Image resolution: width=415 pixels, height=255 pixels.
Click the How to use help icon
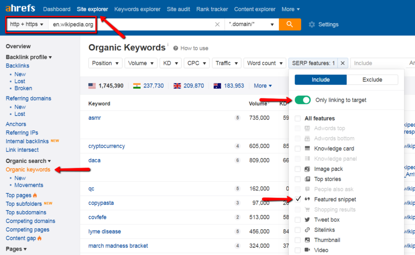tap(175, 48)
